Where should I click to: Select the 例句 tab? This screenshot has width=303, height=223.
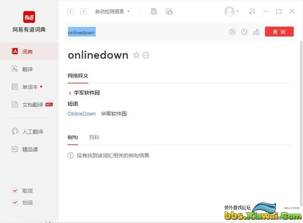tap(73, 137)
